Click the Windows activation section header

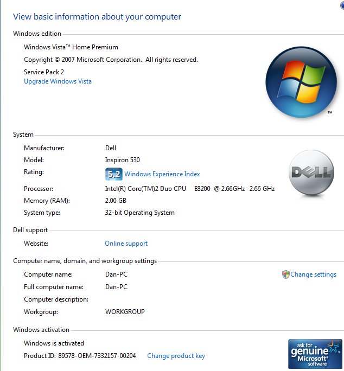41,330
